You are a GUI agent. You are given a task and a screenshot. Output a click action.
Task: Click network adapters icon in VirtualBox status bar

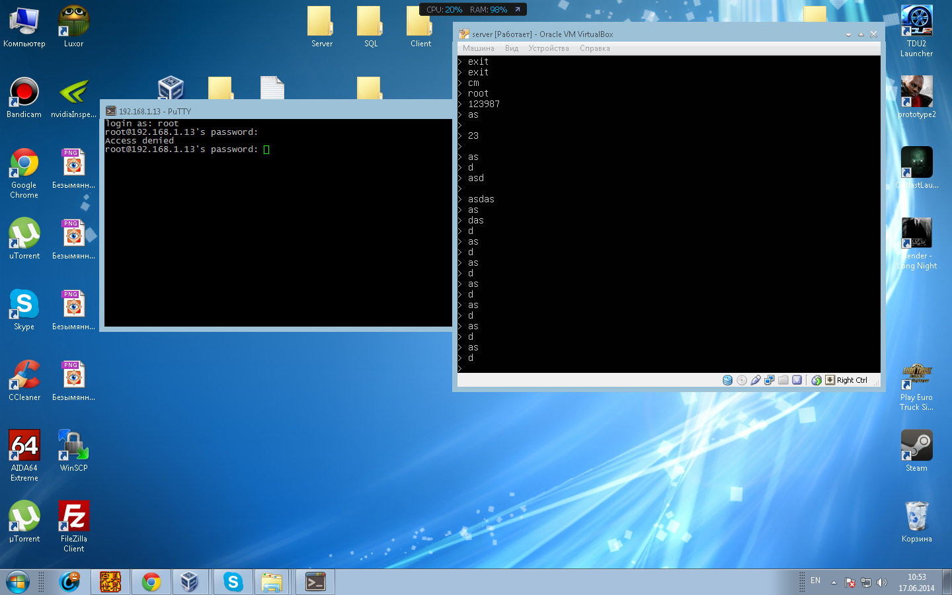pos(770,380)
